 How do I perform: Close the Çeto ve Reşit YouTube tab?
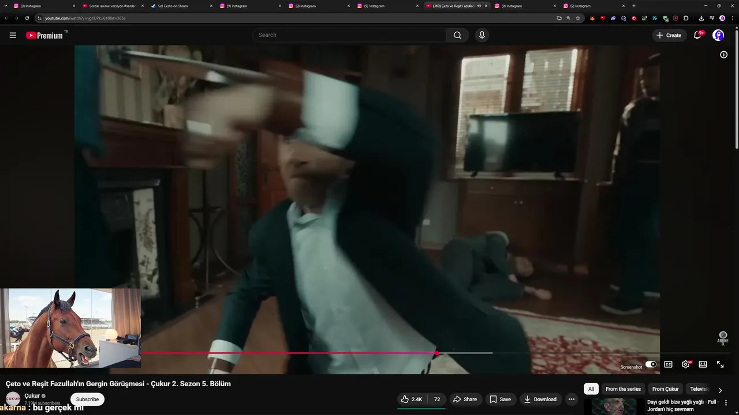(486, 6)
